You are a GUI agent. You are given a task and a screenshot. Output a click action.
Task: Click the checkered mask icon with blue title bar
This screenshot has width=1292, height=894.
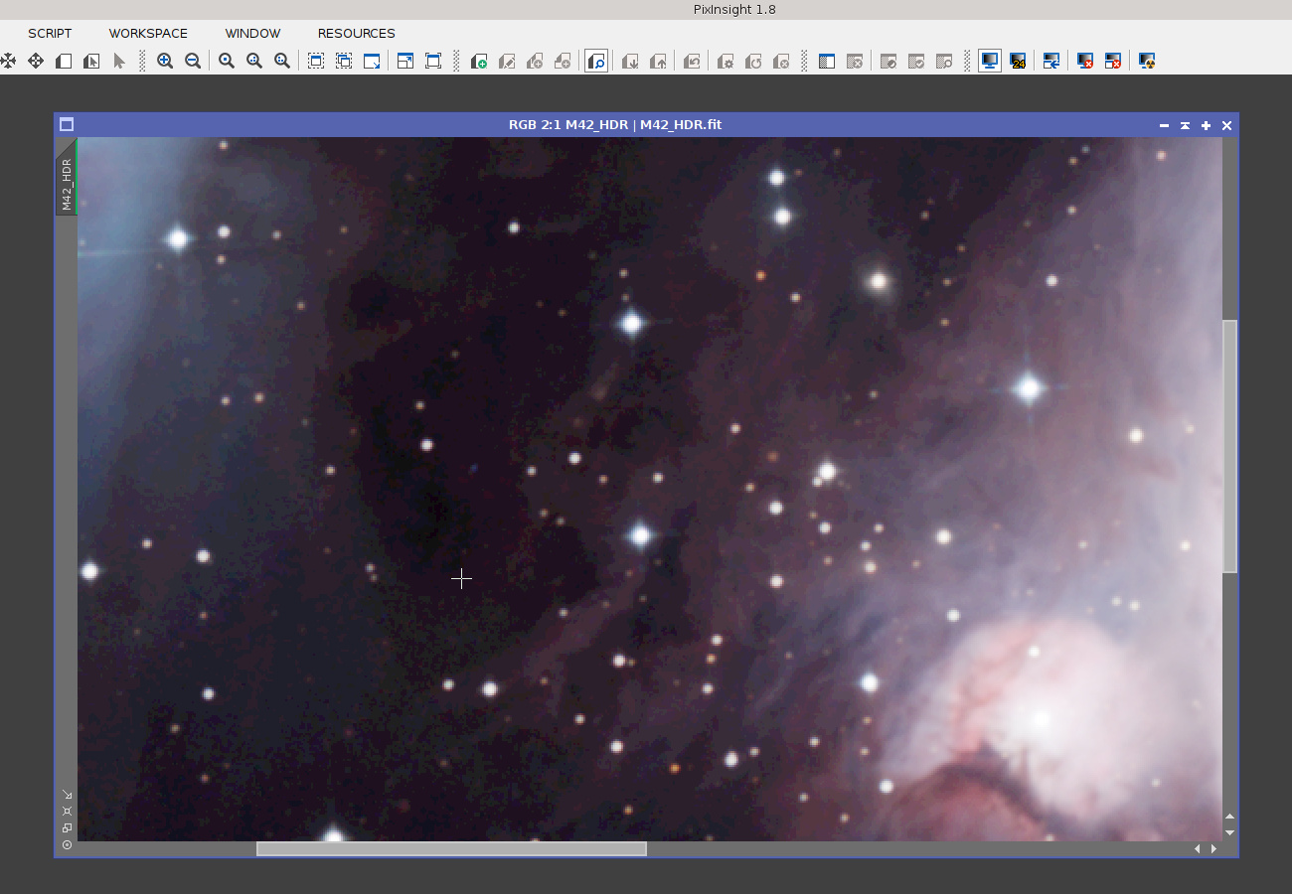coord(827,61)
